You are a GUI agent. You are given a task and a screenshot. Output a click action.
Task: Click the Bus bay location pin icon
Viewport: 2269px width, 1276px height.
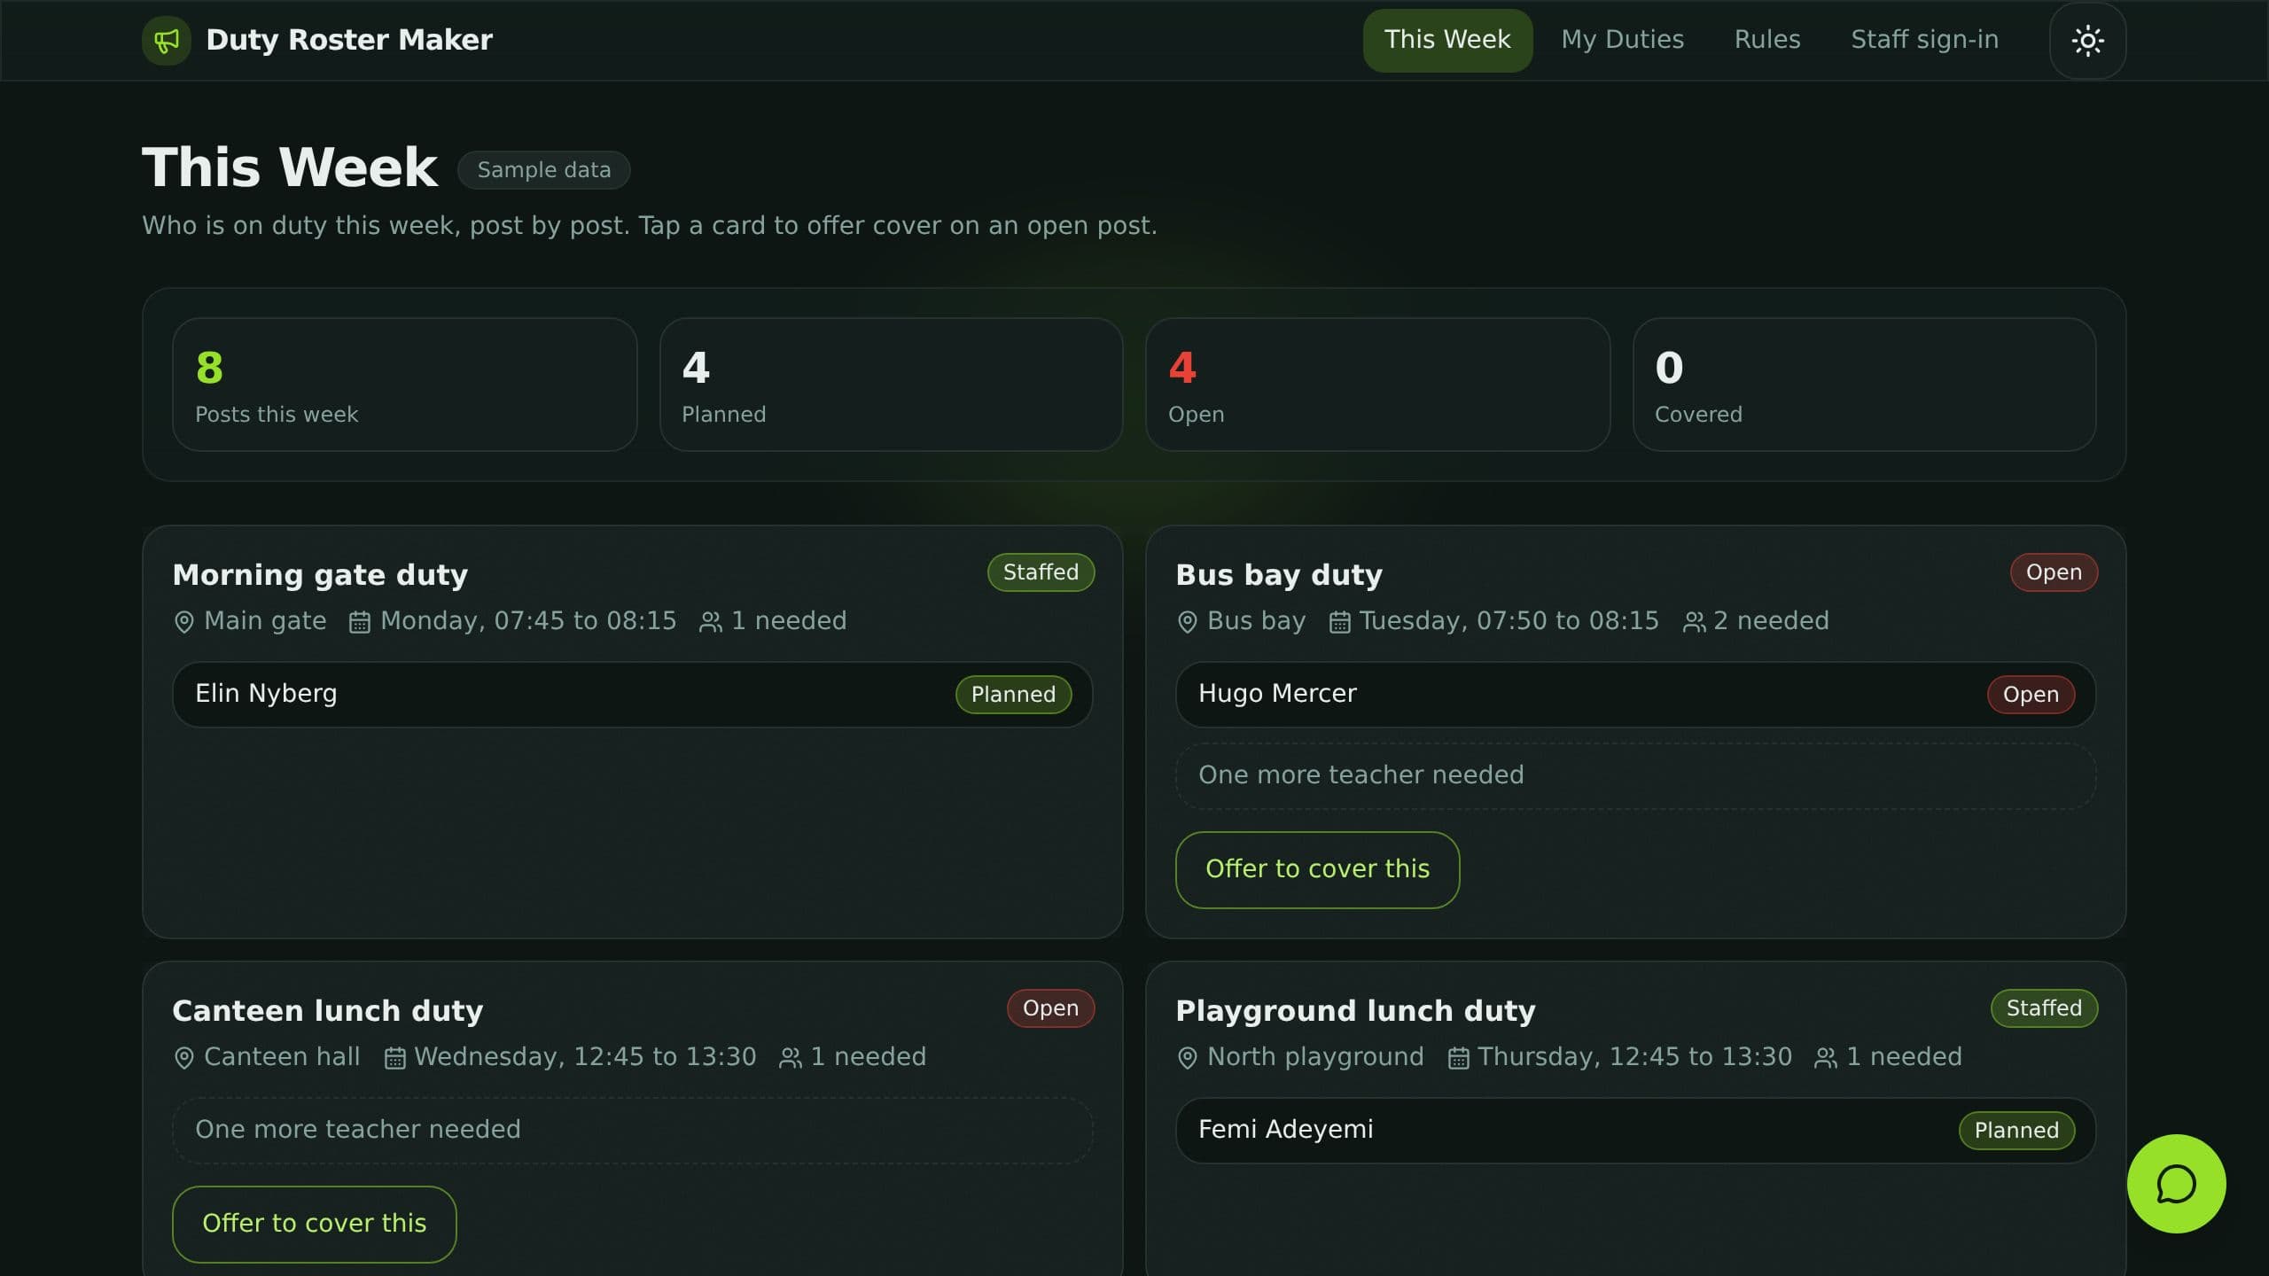tap(1187, 622)
